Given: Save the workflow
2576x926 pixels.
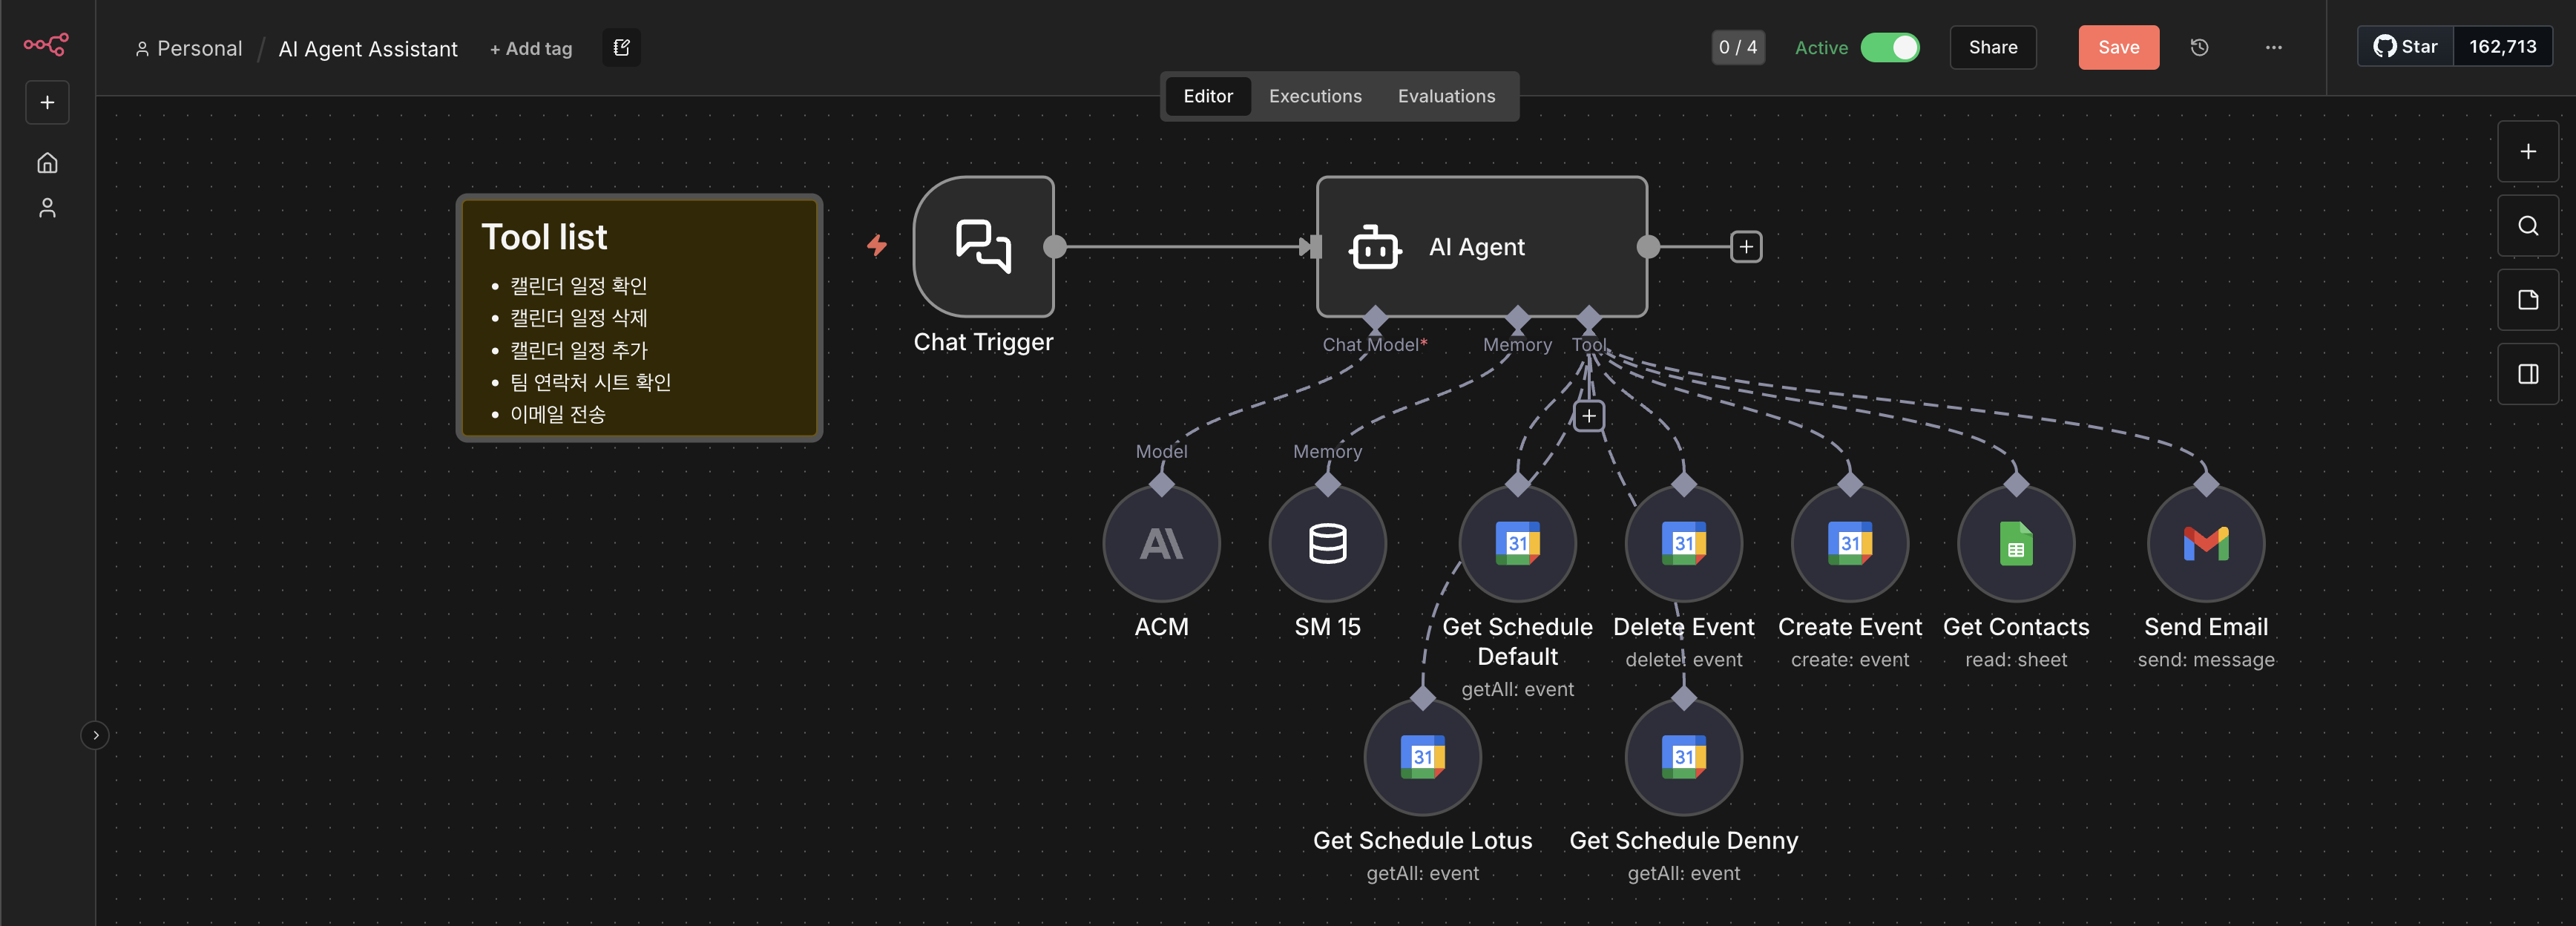Looking at the screenshot, I should [x=2118, y=47].
